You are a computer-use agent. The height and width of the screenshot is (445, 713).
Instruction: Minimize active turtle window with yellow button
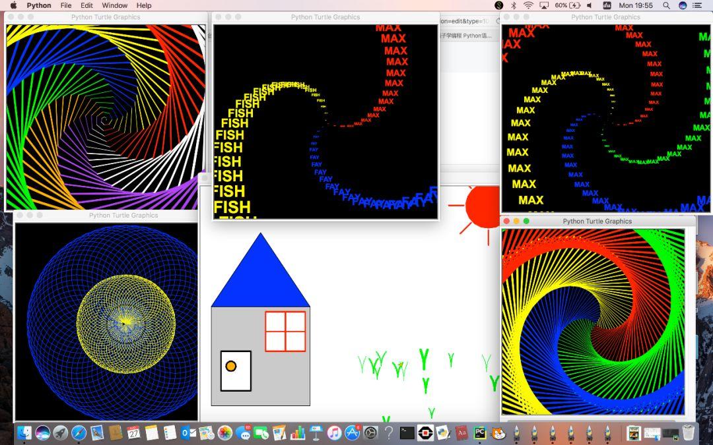pyautogui.click(x=516, y=221)
